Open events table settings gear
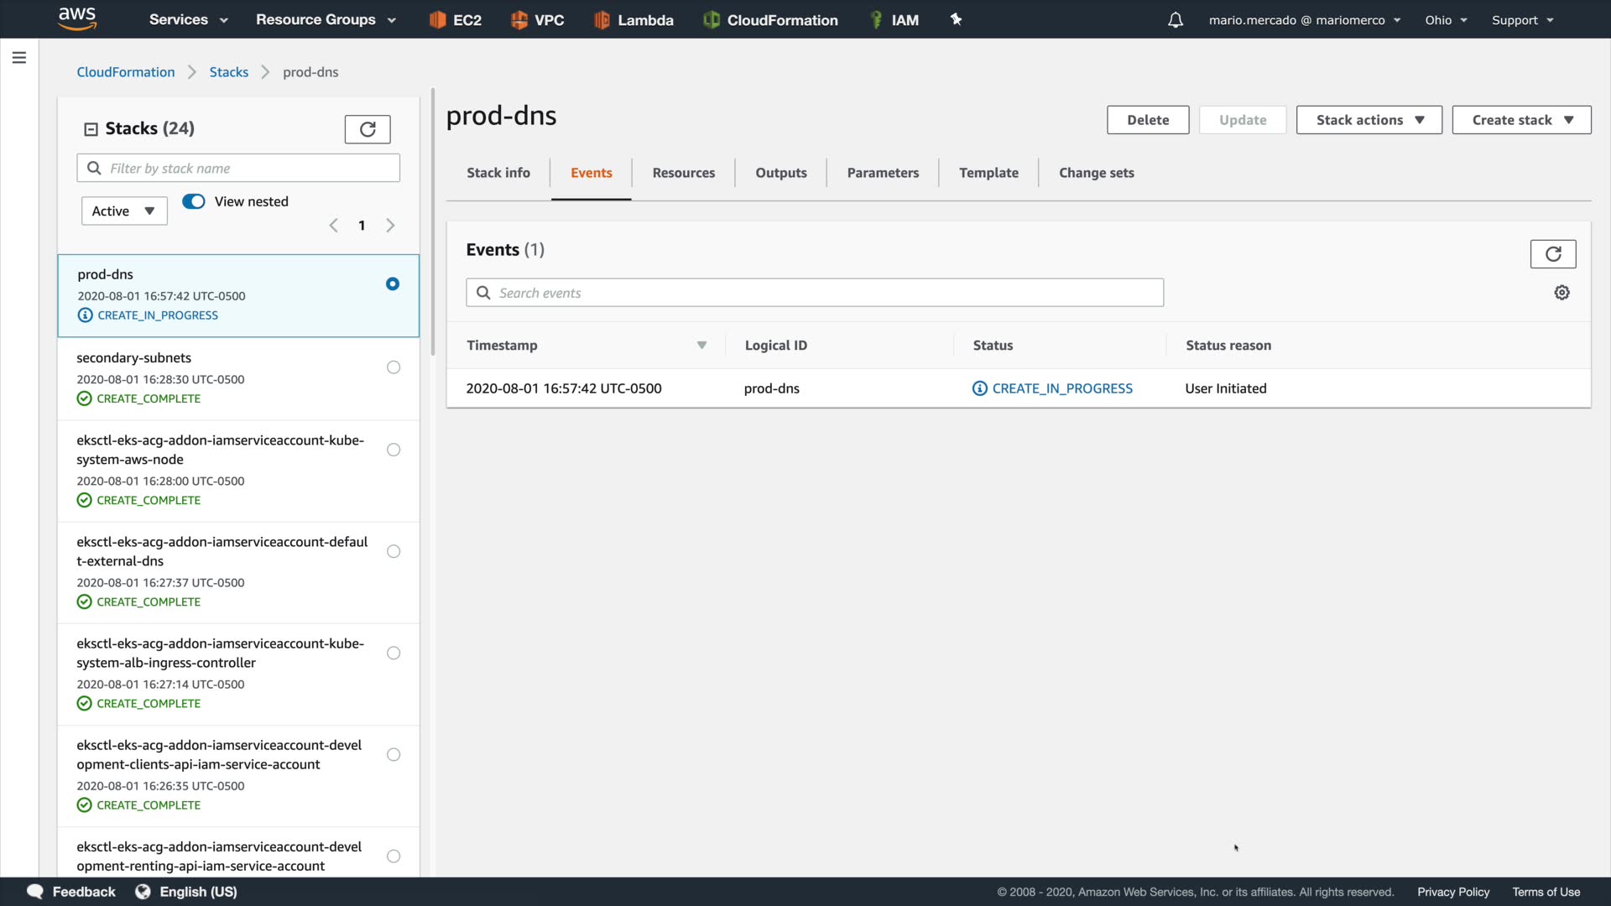 (1561, 293)
